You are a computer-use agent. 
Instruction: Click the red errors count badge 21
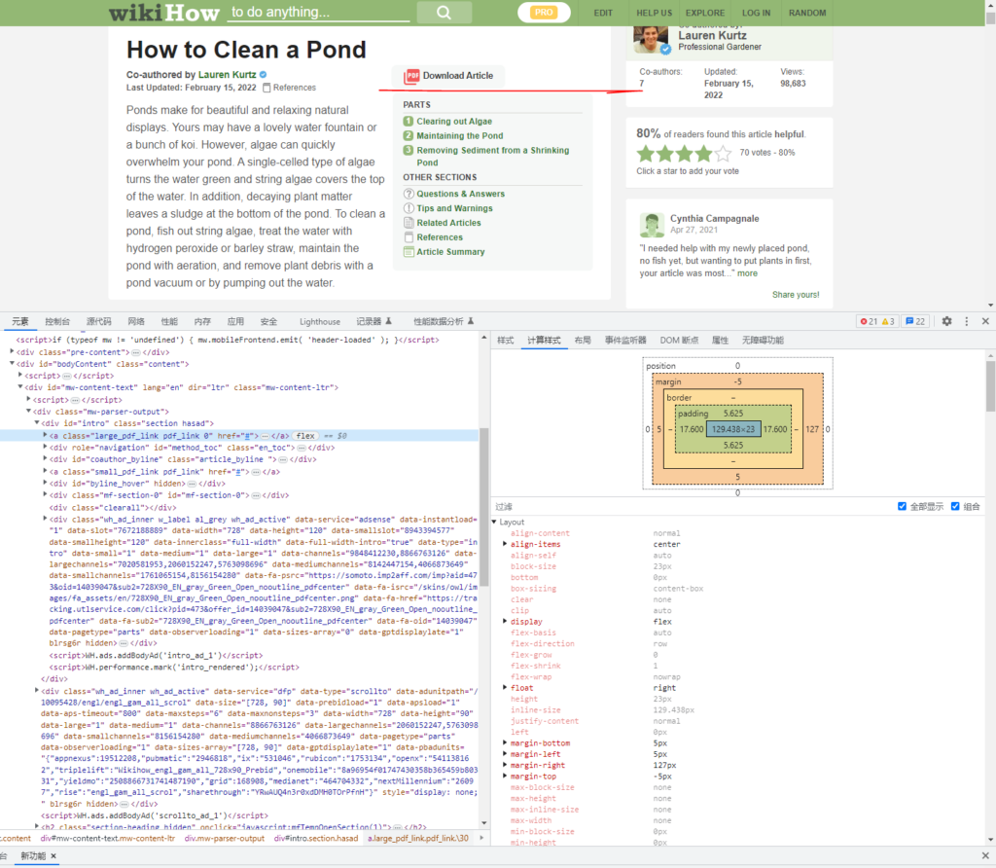(x=869, y=321)
